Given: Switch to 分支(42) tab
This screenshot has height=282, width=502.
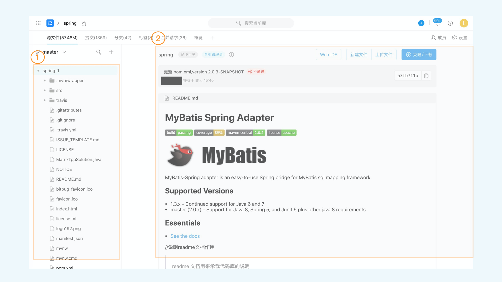Looking at the screenshot, I should 123,38.
